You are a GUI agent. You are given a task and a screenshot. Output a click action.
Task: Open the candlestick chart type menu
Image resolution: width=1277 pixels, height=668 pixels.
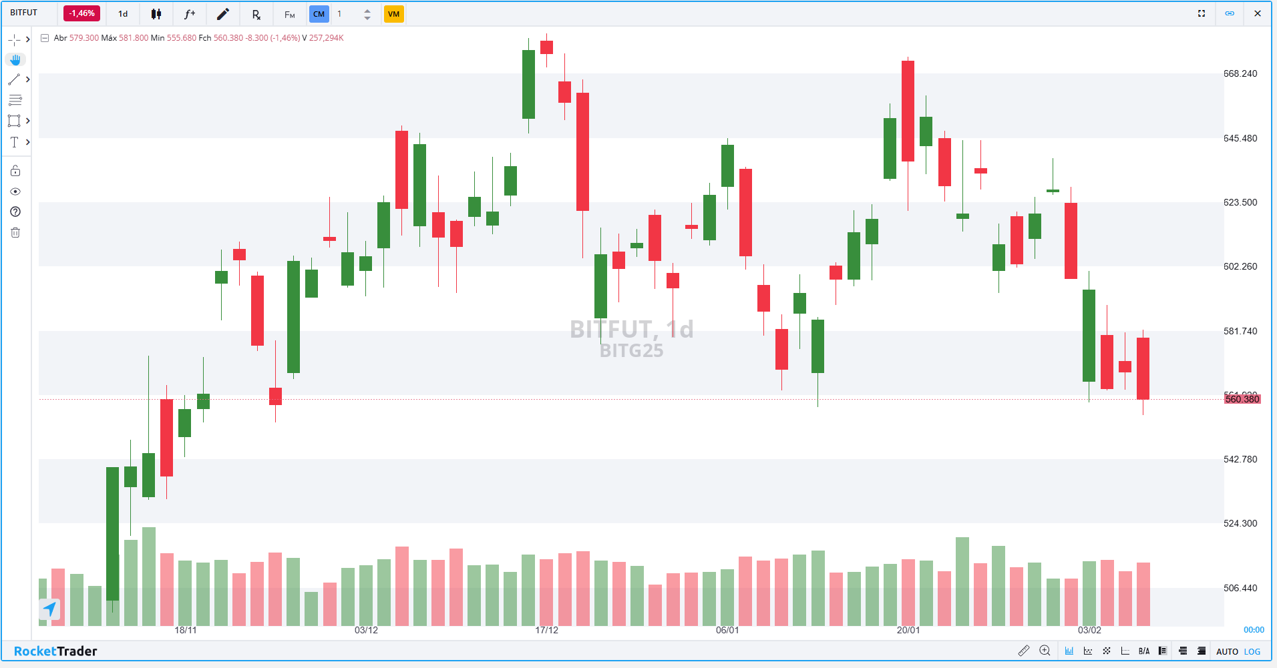click(x=156, y=13)
